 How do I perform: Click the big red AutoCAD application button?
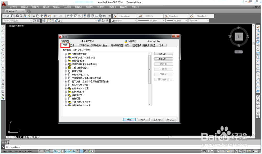tap(4, 4)
